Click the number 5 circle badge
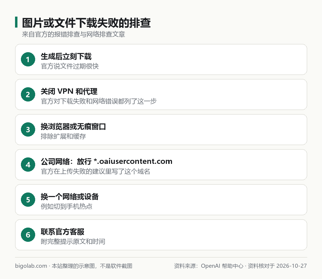Viewport: 322px width, 279px height. (28, 200)
